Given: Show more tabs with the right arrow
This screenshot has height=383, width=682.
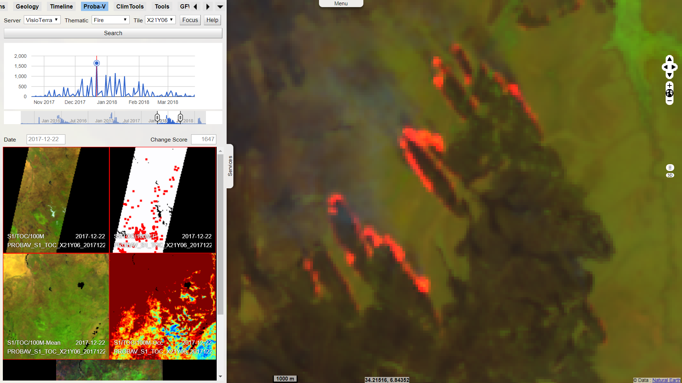Looking at the screenshot, I should (208, 6).
